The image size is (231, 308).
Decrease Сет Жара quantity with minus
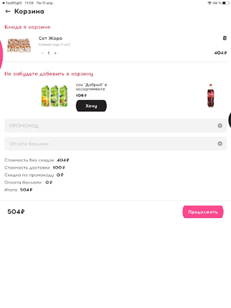pyautogui.click(x=42, y=53)
